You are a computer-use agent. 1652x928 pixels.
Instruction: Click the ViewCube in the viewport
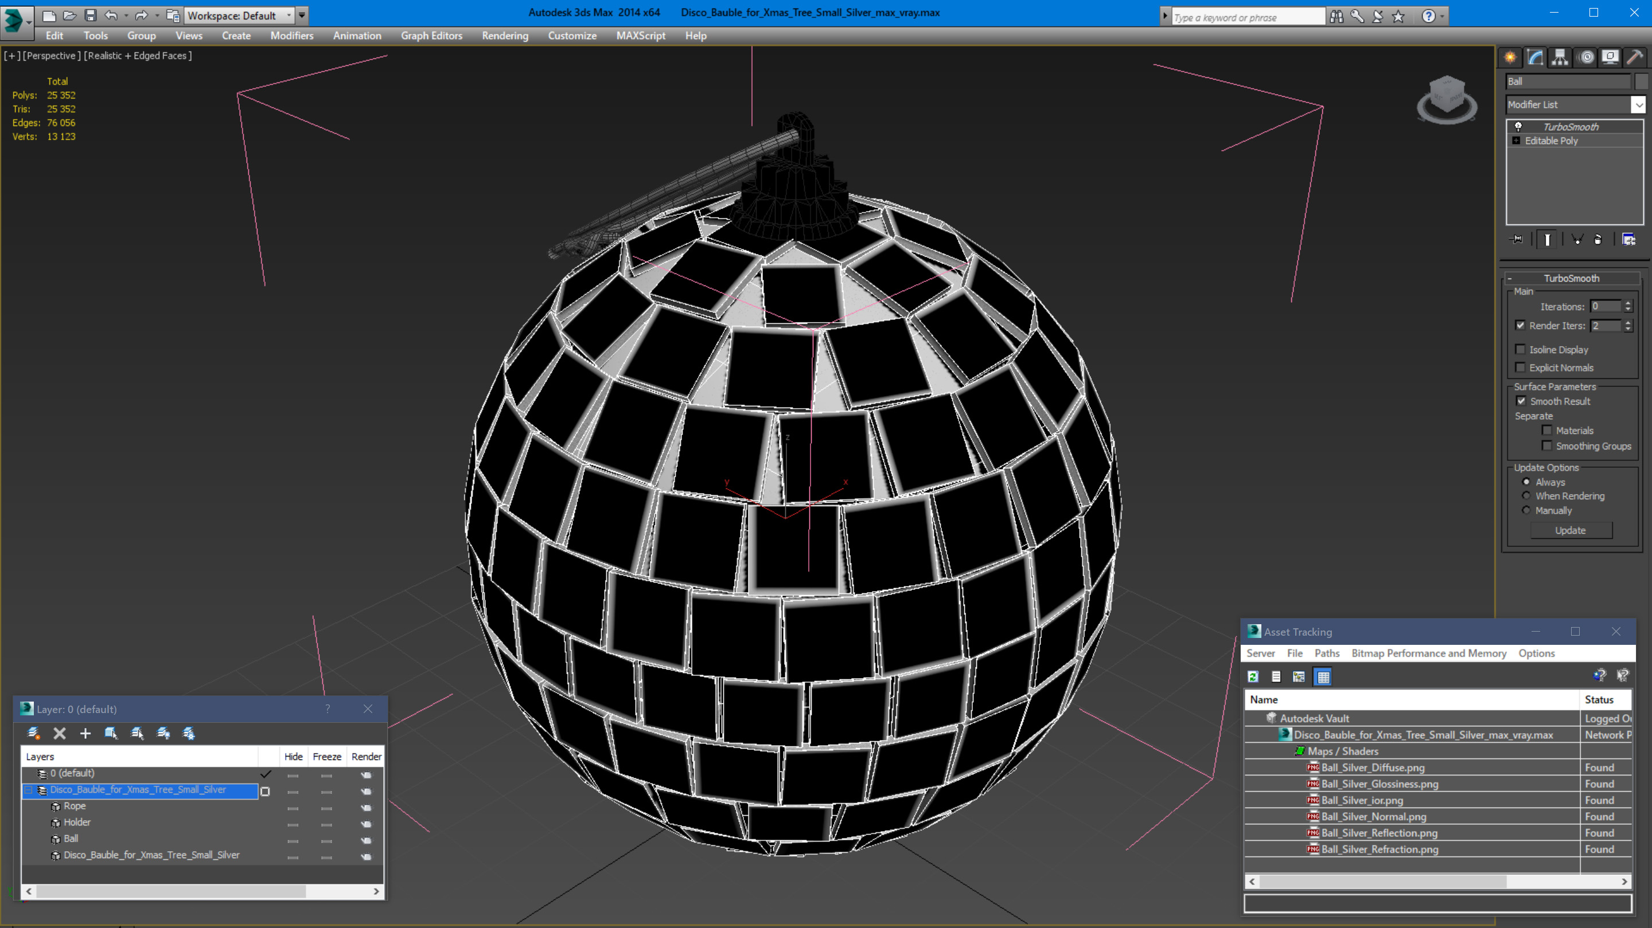tap(1447, 99)
